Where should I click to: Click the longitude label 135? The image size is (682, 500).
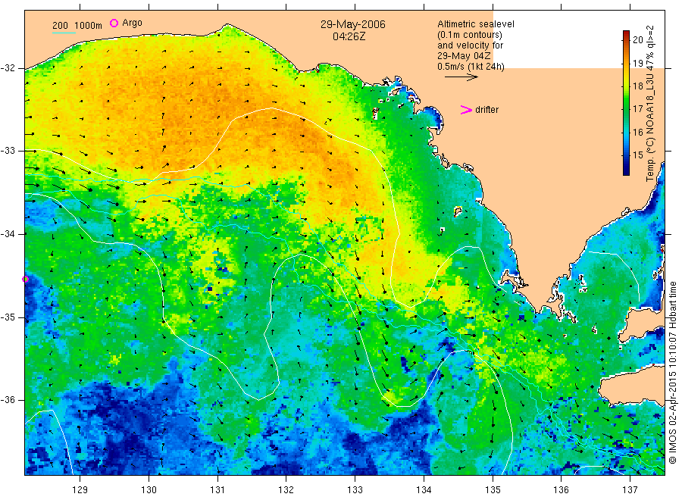click(x=493, y=490)
